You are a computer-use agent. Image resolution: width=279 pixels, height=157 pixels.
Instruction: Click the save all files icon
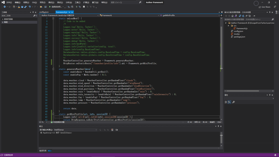coord(25,7)
